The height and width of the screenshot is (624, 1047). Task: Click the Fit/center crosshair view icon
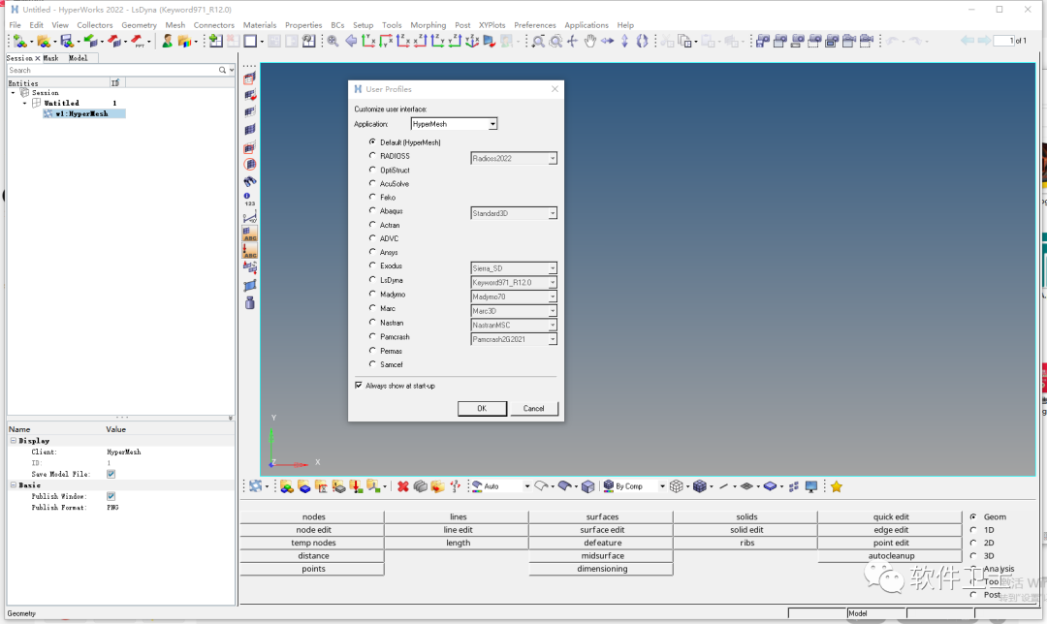[572, 42]
